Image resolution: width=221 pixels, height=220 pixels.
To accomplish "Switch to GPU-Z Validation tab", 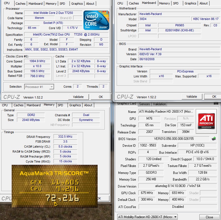I will (x=159, y=104).
